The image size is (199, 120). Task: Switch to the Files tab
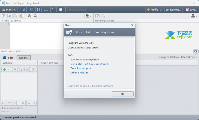(11, 58)
